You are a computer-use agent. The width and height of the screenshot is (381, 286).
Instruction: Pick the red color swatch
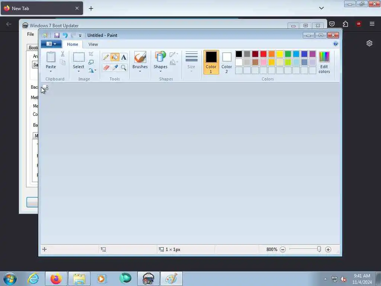[263, 54]
